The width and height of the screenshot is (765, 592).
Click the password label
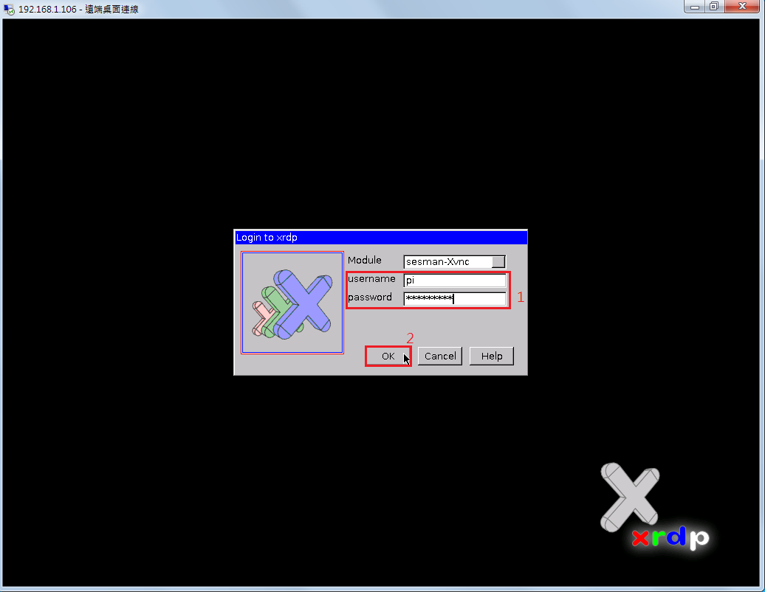pos(370,297)
